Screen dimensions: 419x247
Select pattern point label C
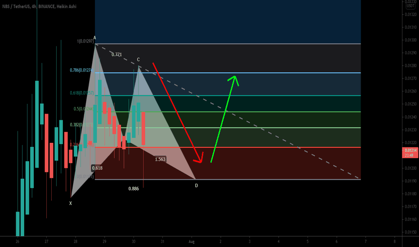(138, 59)
